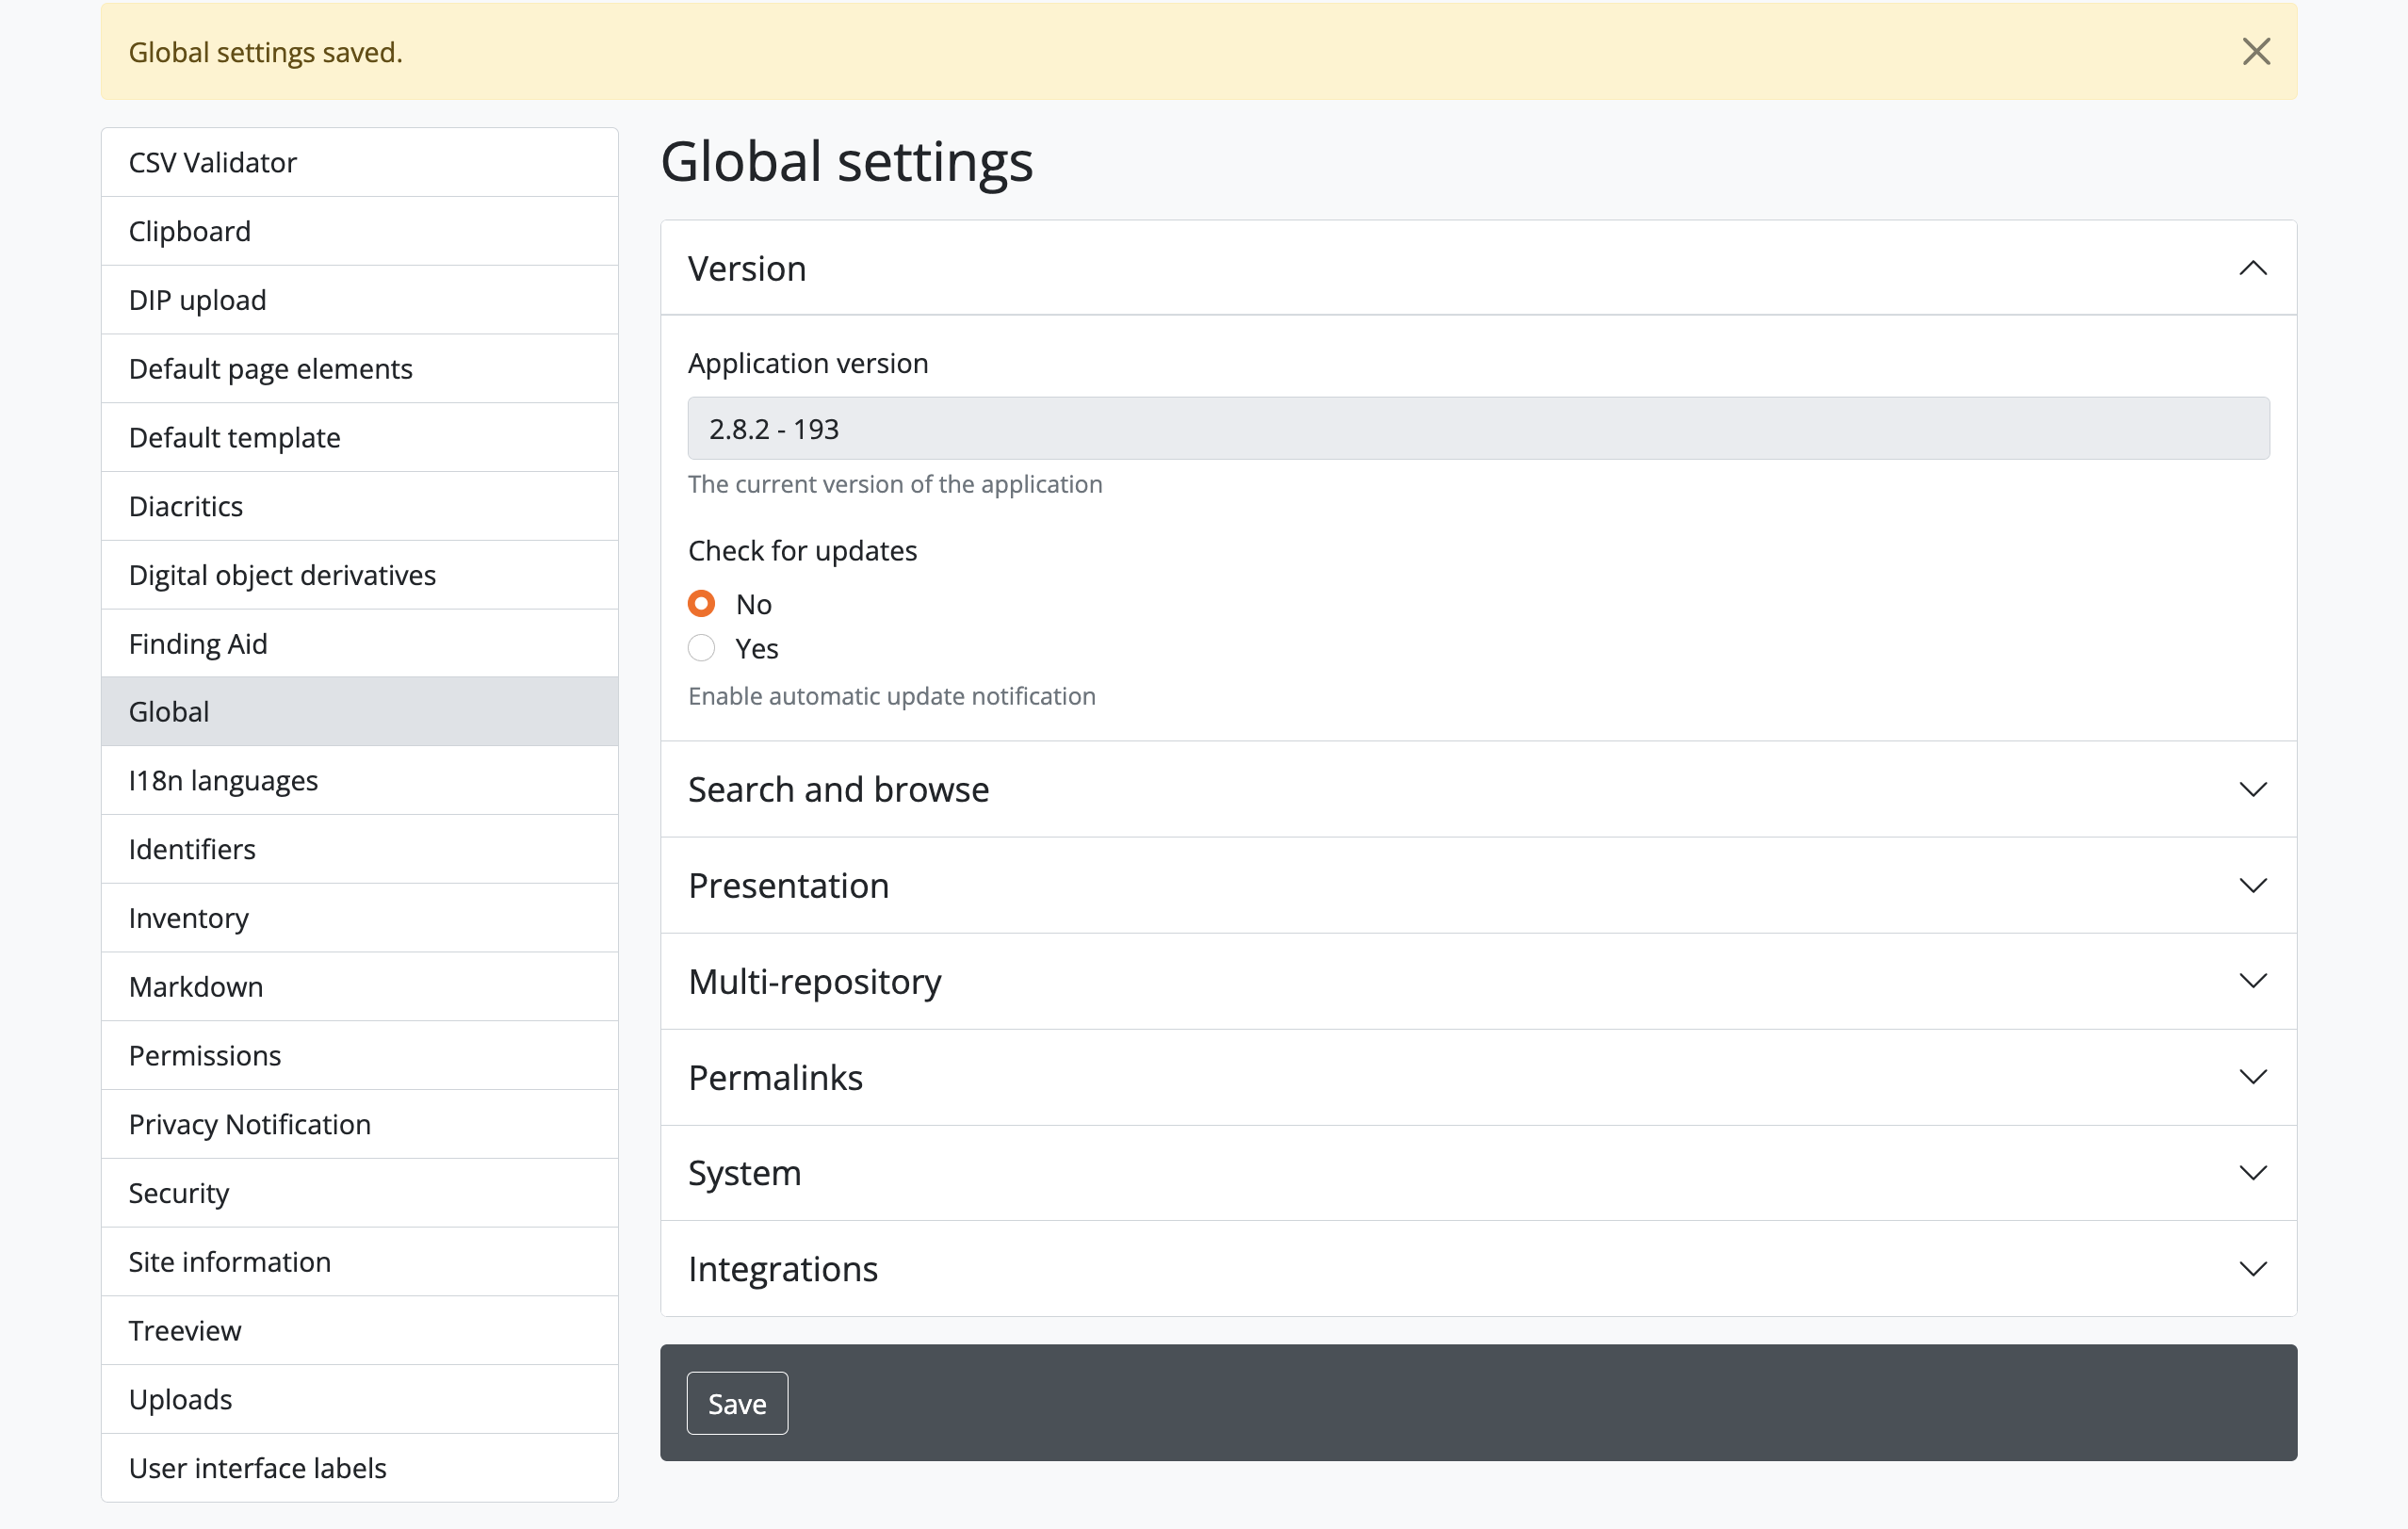
Task: Select 'No' for Check for updates
Action: (702, 603)
